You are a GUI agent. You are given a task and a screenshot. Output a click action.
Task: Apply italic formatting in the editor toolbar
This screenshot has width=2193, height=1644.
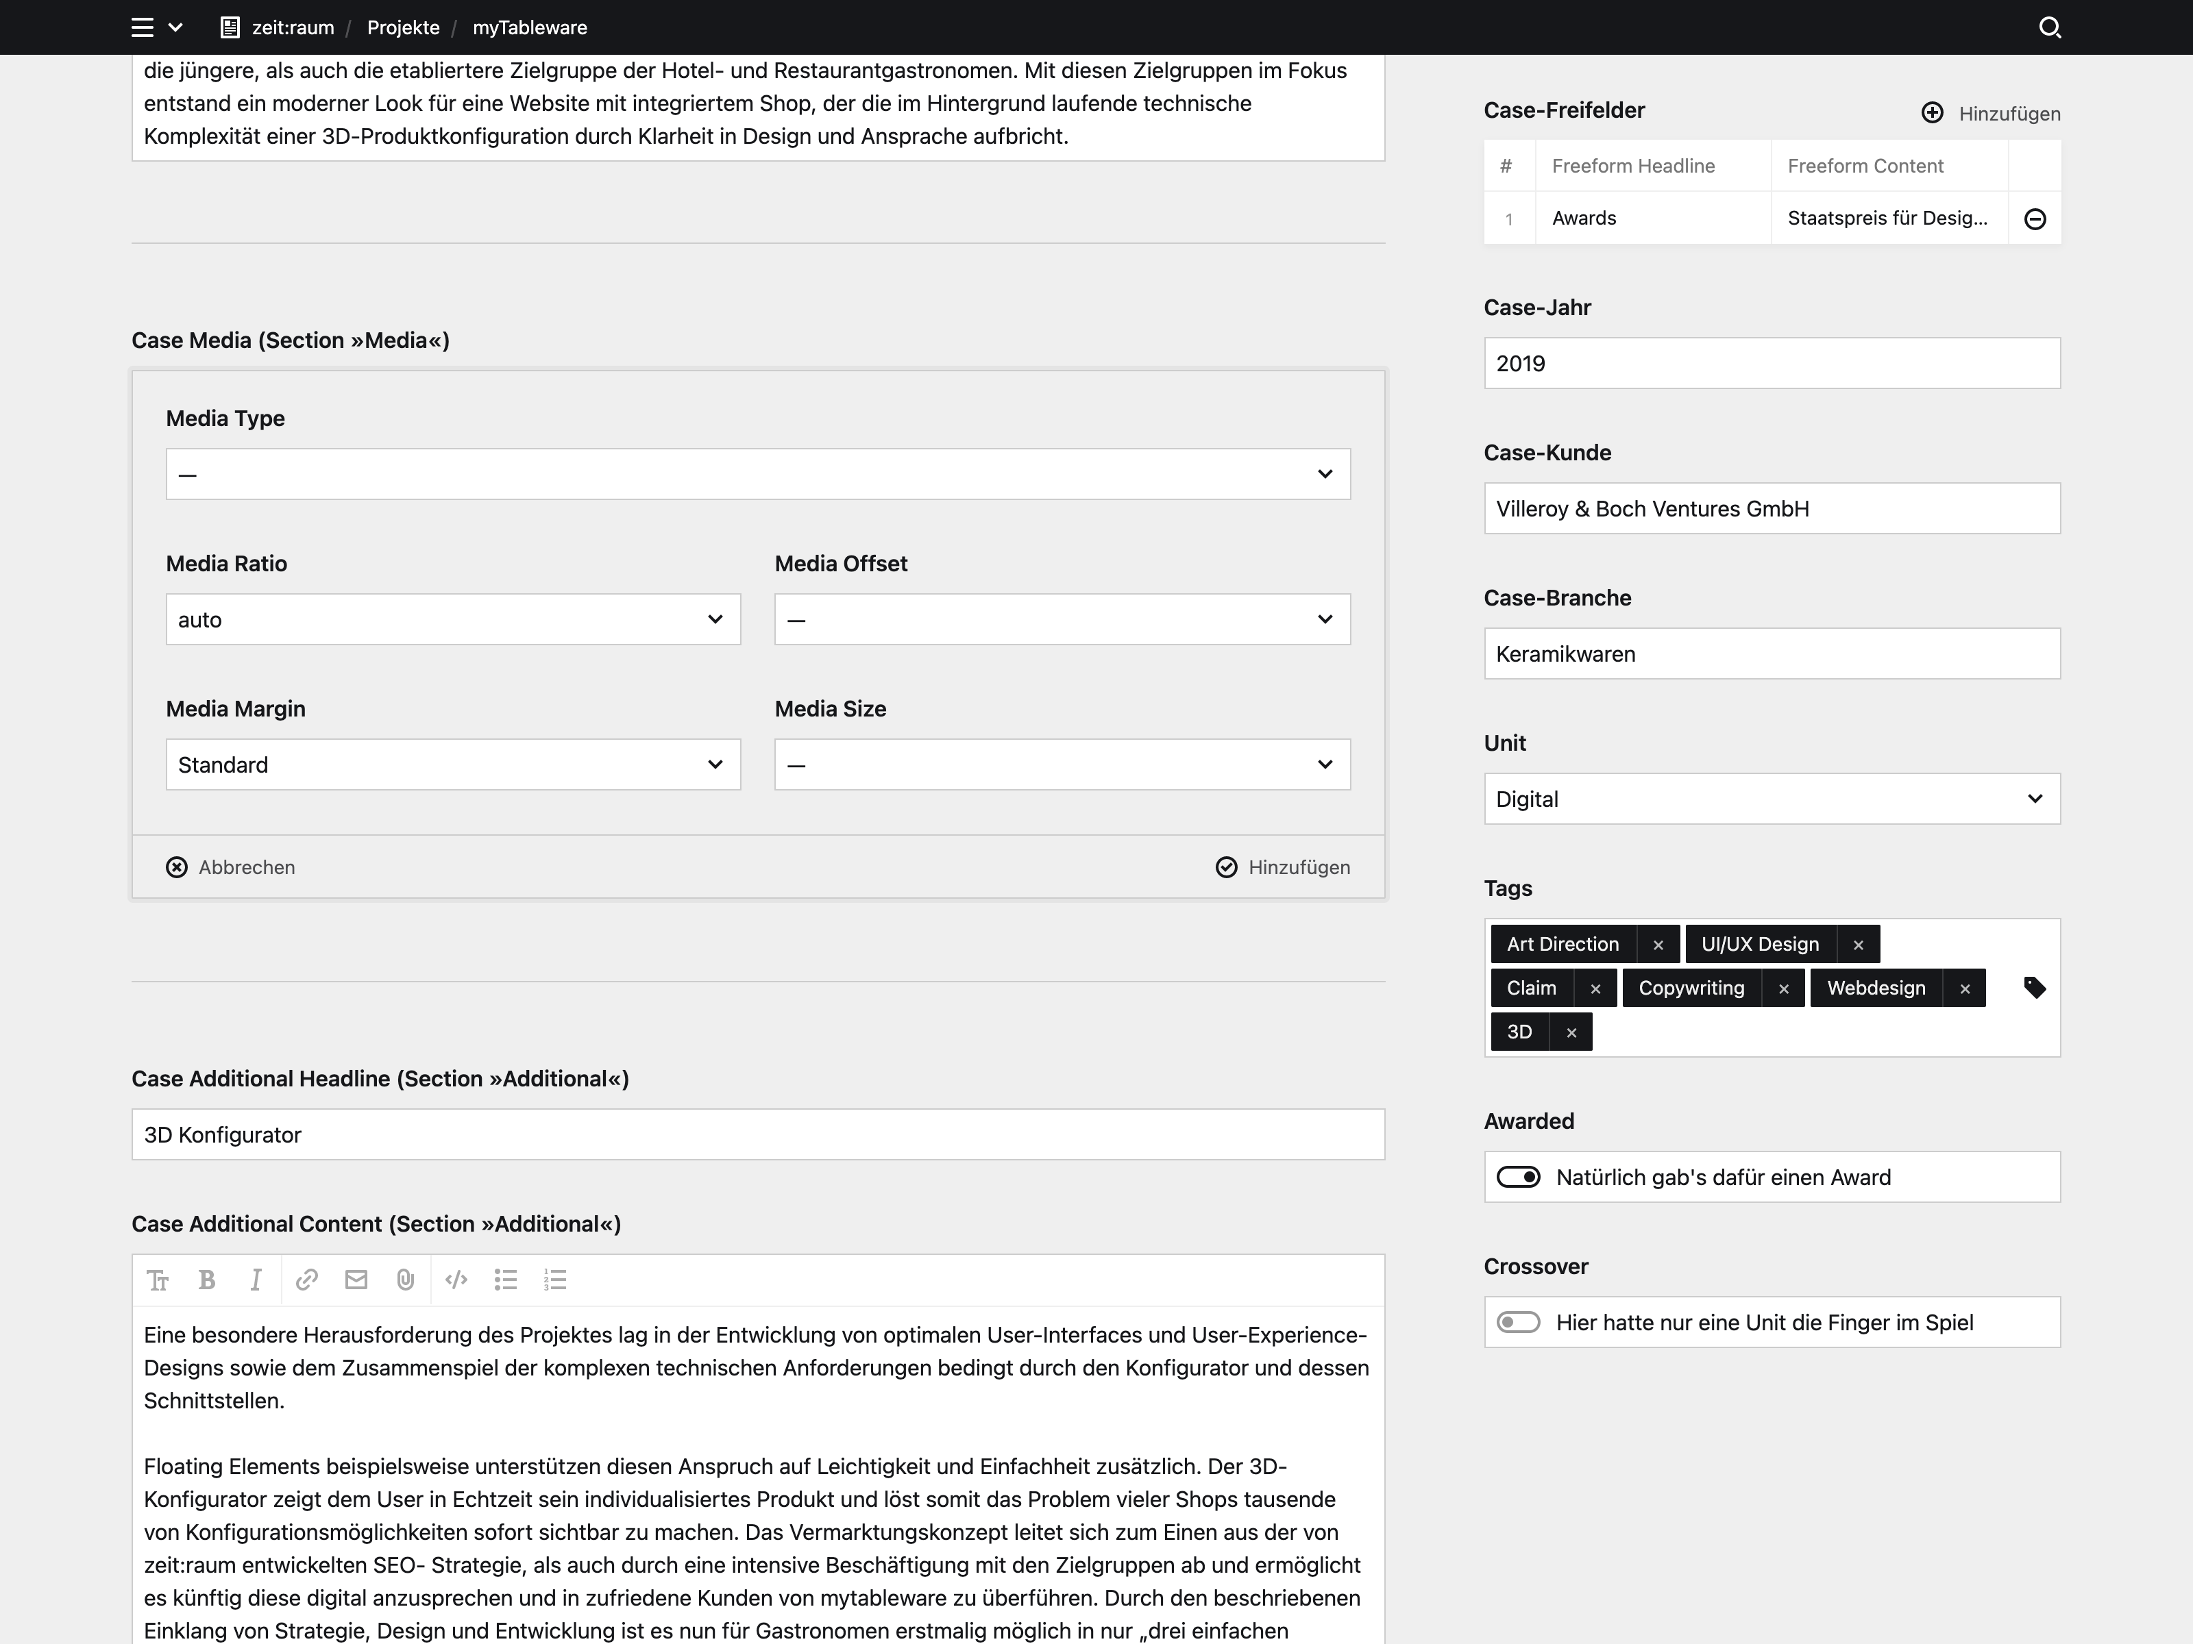(x=256, y=1280)
